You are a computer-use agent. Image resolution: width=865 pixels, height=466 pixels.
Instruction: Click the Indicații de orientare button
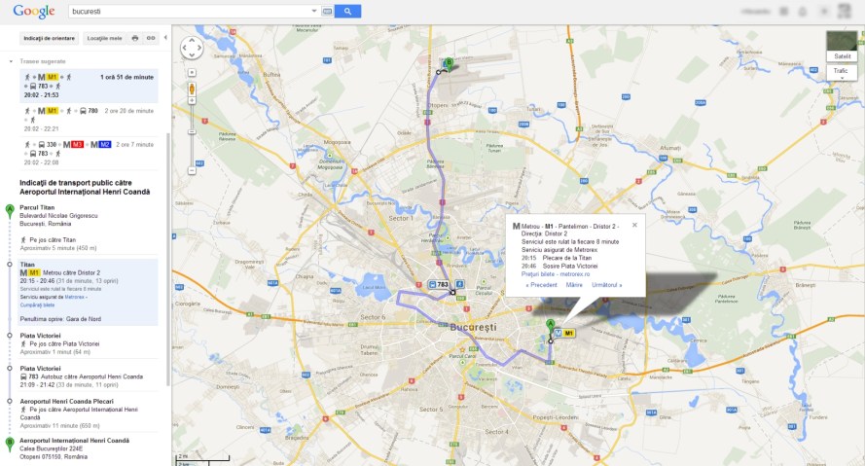tap(49, 37)
